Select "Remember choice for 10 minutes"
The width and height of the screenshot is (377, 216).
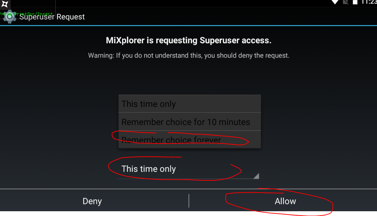[190, 122]
